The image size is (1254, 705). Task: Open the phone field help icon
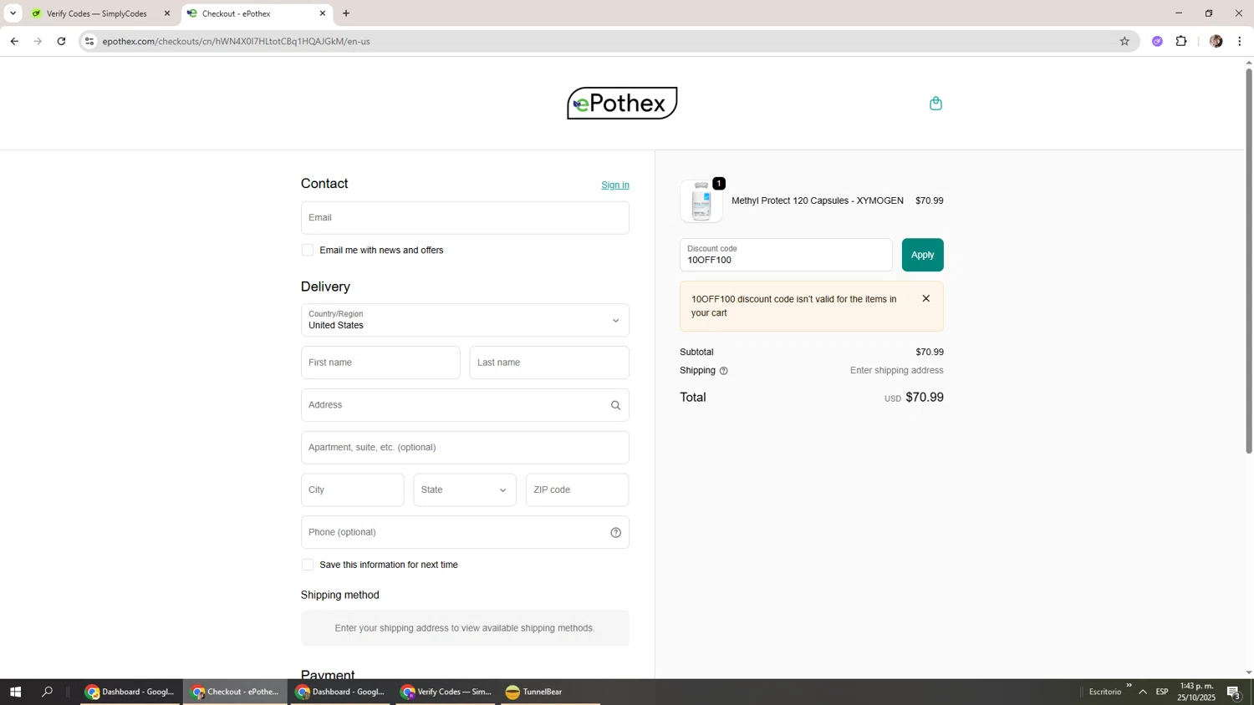615,533
